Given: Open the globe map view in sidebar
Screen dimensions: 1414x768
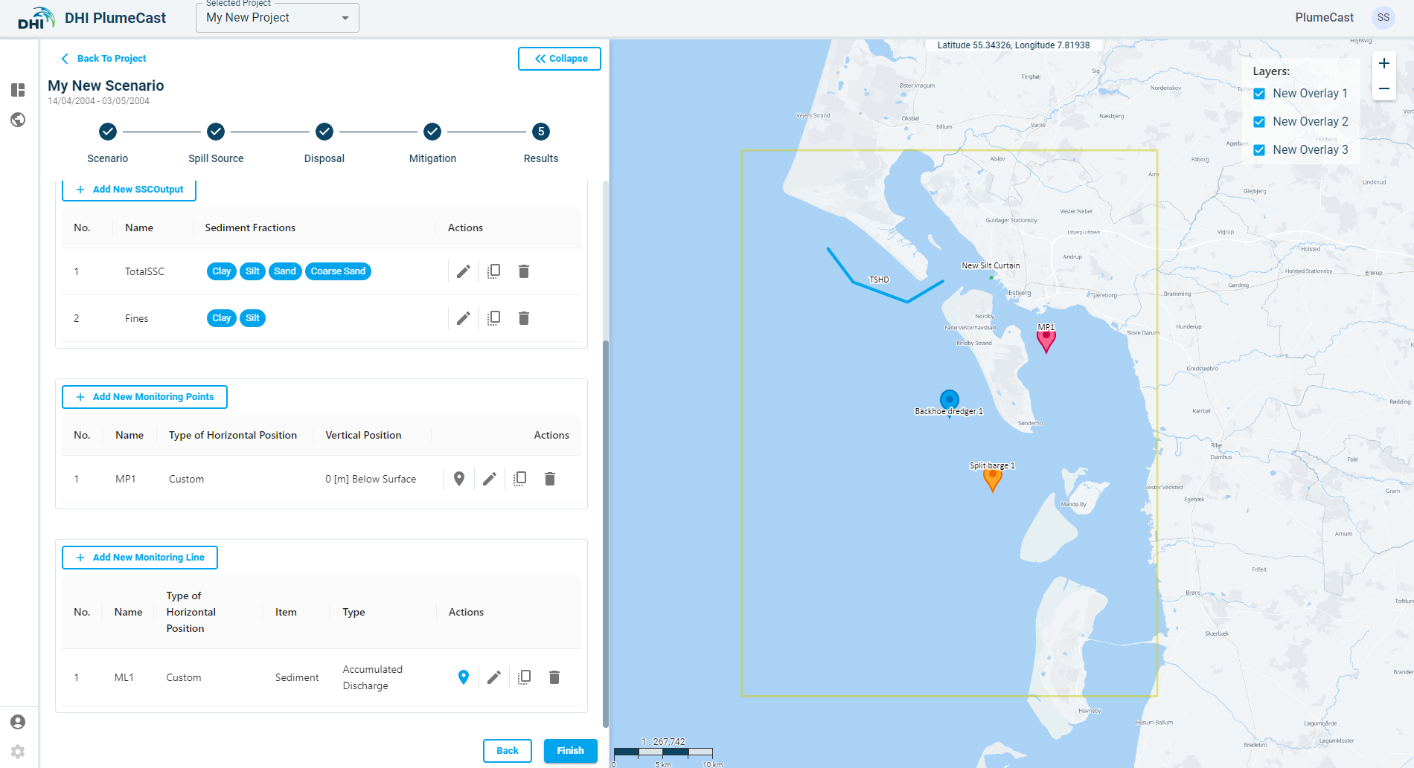Looking at the screenshot, I should tap(18, 120).
